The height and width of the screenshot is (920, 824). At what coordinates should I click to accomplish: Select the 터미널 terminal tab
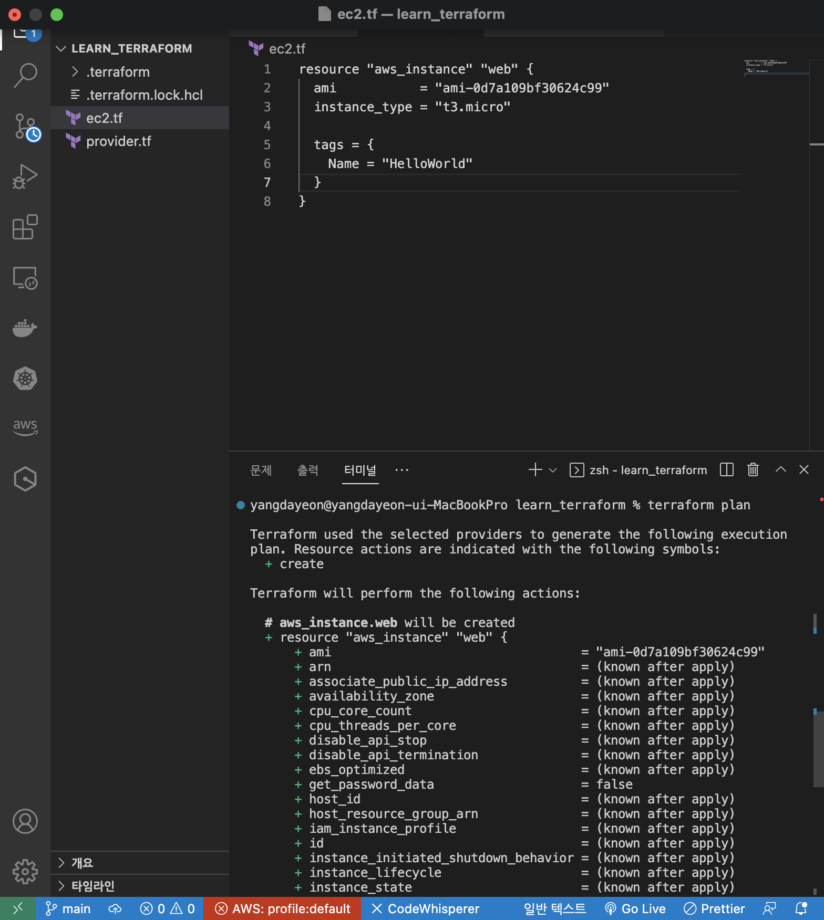(x=360, y=470)
